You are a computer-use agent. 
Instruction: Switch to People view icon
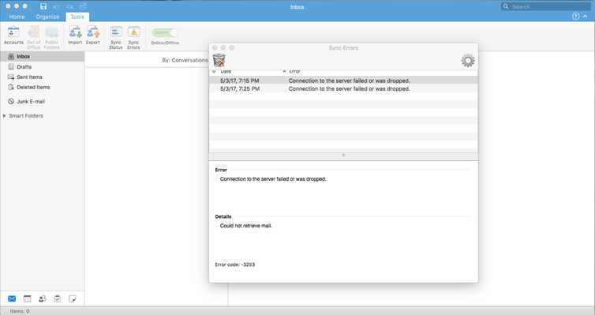(x=42, y=298)
